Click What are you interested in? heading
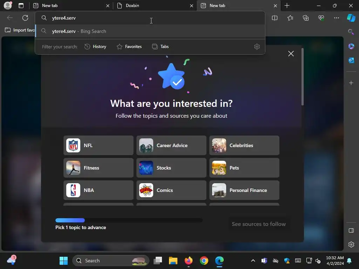 click(171, 104)
